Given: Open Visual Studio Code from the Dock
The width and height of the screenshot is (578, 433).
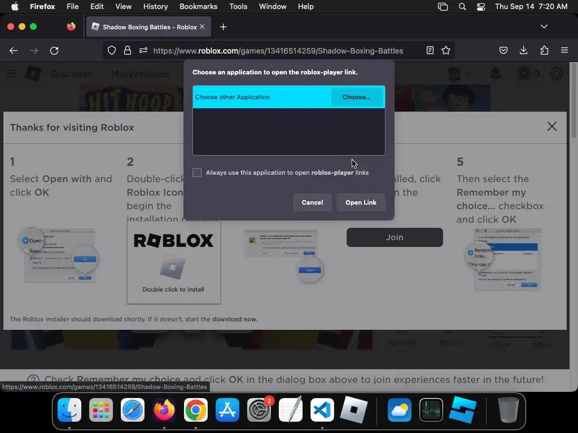Looking at the screenshot, I should (322, 410).
